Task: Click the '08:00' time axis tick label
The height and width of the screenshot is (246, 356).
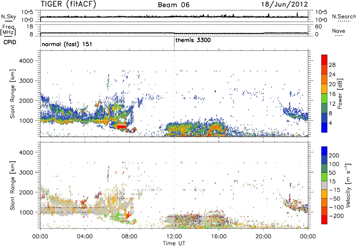Action: [129, 237]
